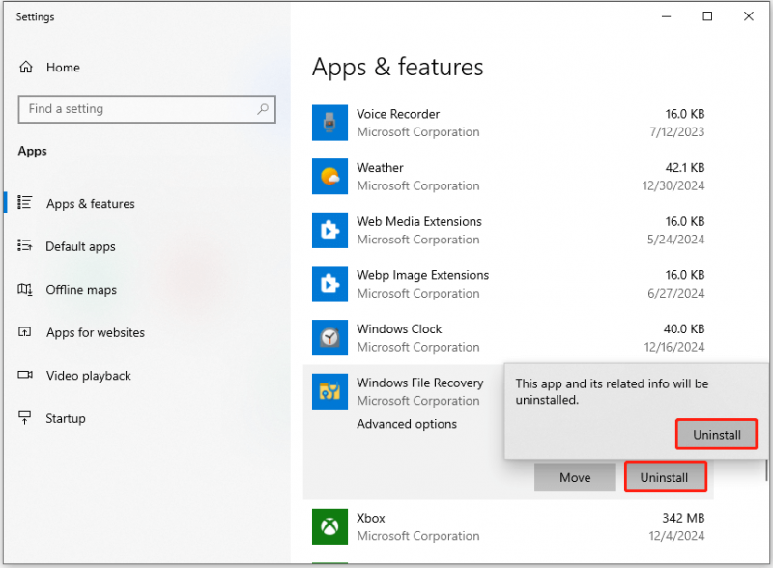Click the Weather app icon
Screen dimensions: 773x568
point(329,177)
